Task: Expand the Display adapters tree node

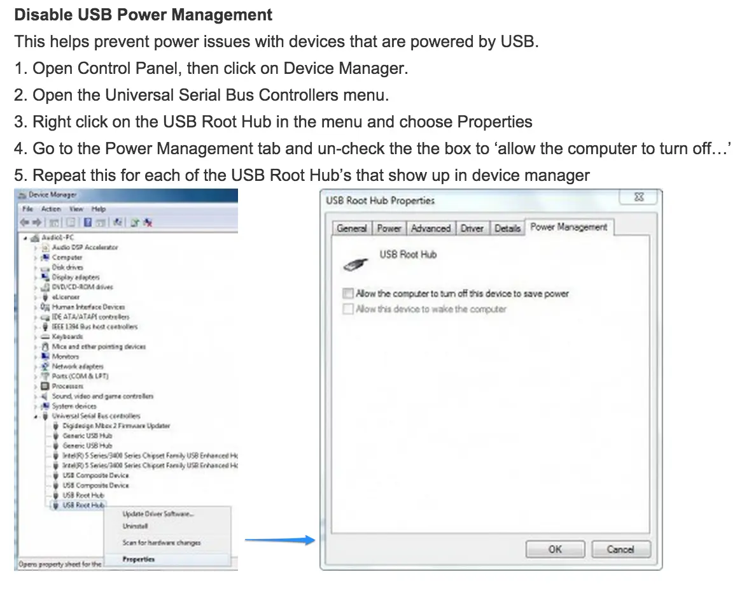Action: point(36,277)
